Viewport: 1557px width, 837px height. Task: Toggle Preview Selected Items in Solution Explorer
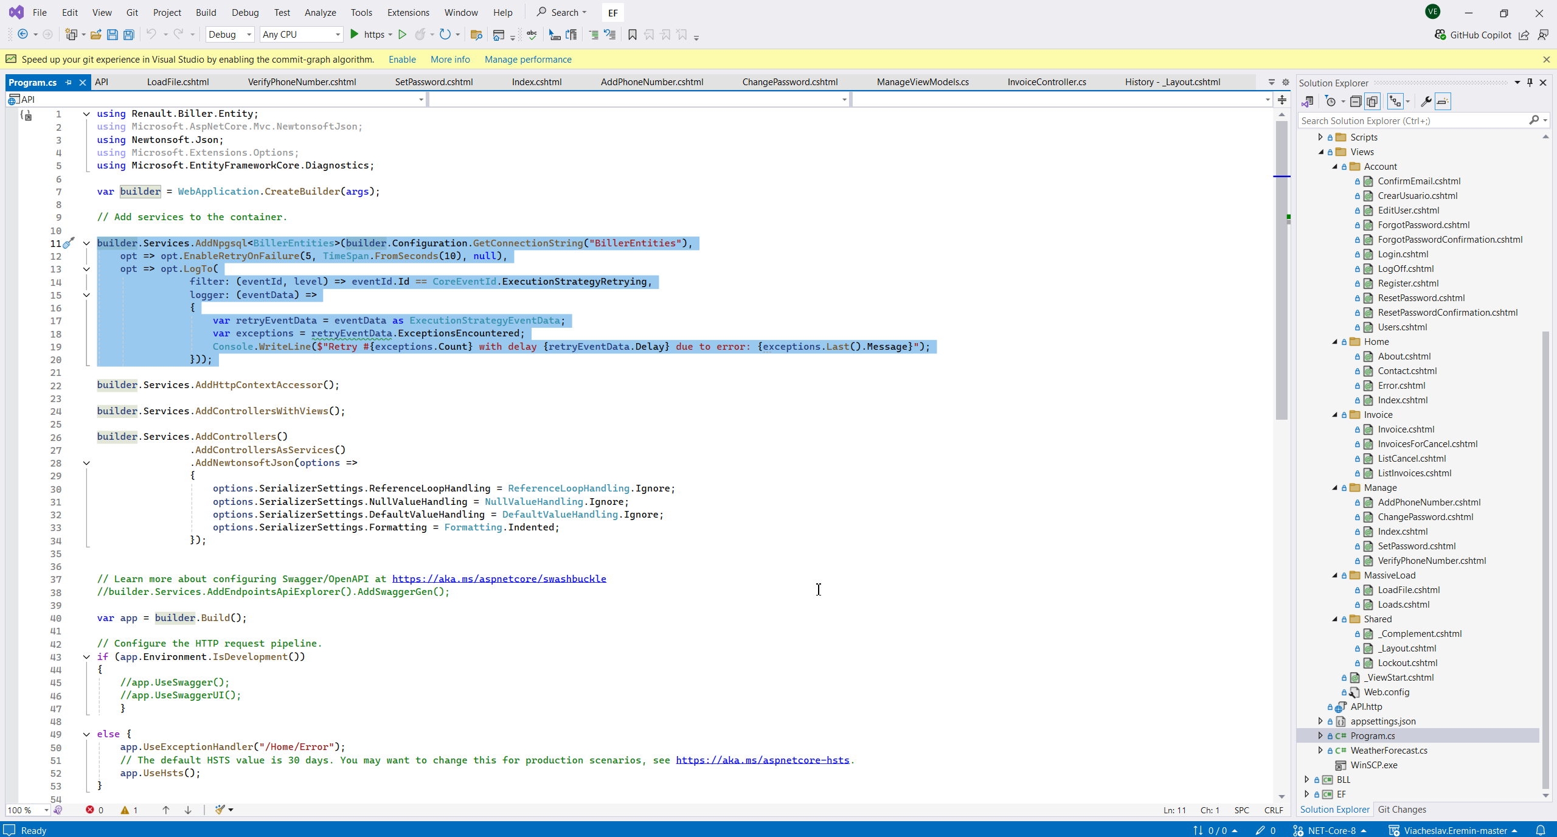(1443, 102)
